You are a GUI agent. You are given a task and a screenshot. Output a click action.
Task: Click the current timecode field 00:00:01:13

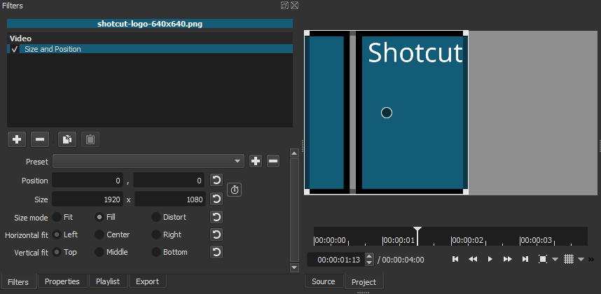(x=336, y=260)
